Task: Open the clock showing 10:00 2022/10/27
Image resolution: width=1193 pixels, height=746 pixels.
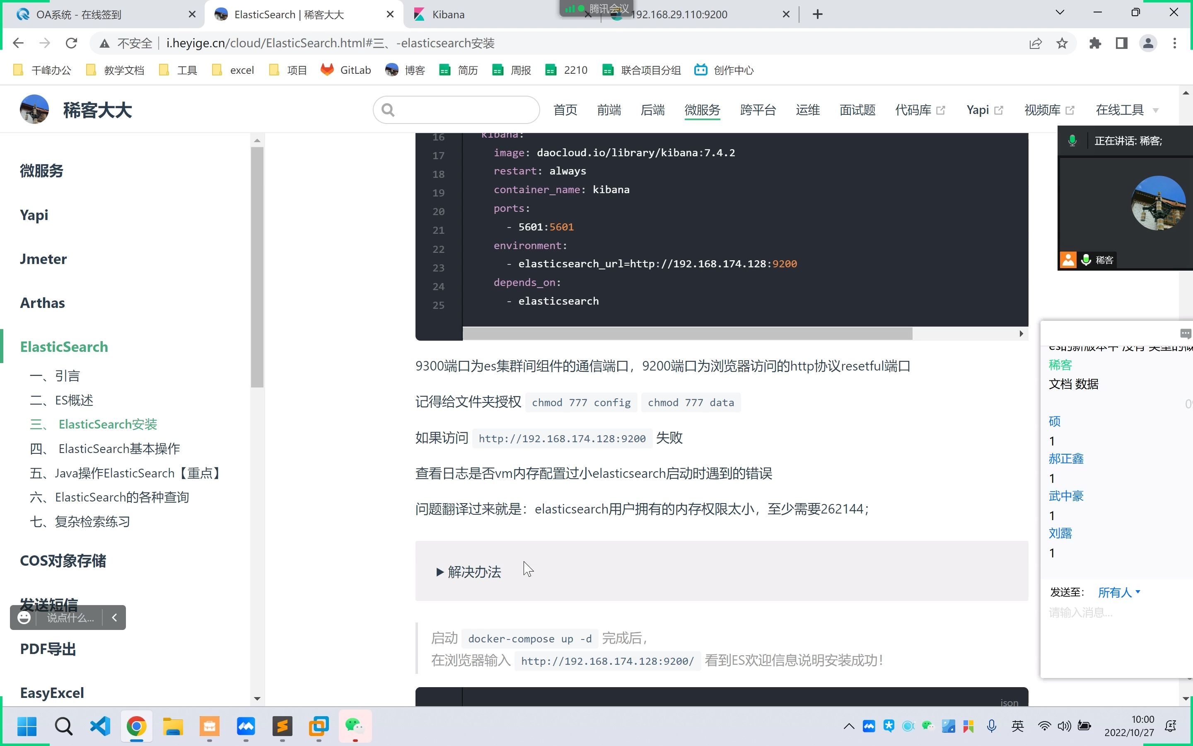Action: click(1129, 726)
